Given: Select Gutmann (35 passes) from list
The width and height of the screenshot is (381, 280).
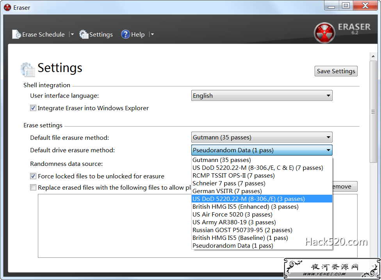Looking at the screenshot, I should [262, 160].
